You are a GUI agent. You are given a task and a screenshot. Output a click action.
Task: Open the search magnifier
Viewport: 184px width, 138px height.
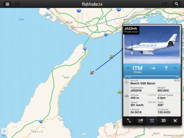coord(176,4)
